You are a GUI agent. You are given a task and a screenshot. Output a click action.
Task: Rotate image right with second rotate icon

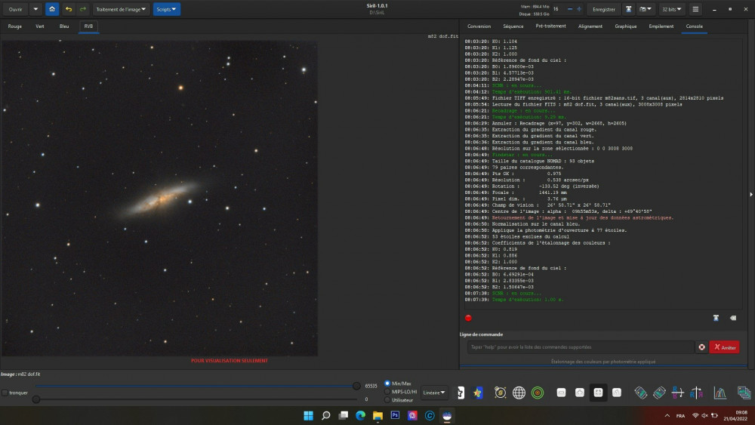tap(659, 393)
